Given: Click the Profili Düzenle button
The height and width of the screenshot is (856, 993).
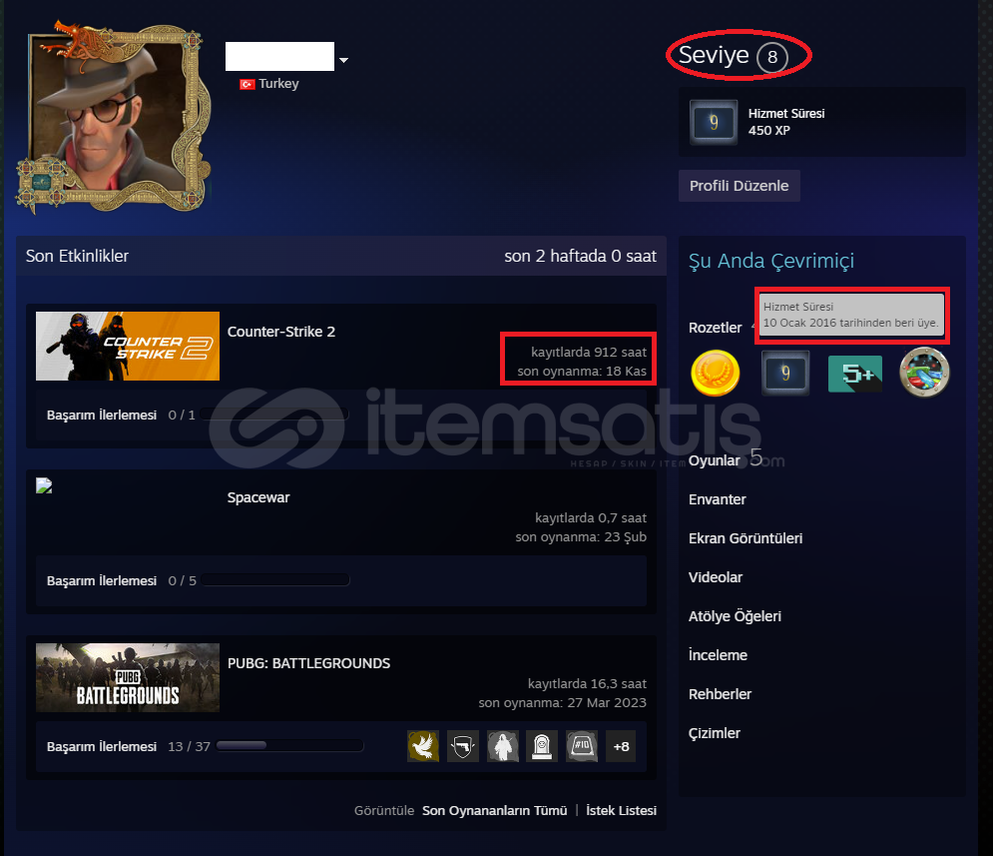Looking at the screenshot, I should click(740, 186).
